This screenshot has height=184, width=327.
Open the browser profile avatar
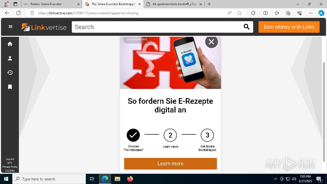tap(6, 4)
